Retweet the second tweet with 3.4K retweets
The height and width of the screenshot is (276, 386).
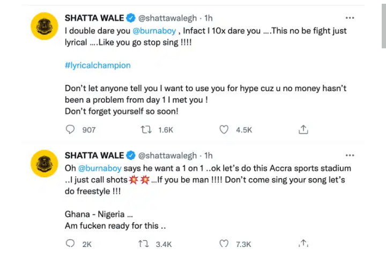point(144,244)
